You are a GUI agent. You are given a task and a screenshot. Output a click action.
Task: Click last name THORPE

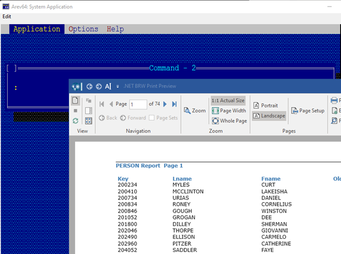click(183, 231)
